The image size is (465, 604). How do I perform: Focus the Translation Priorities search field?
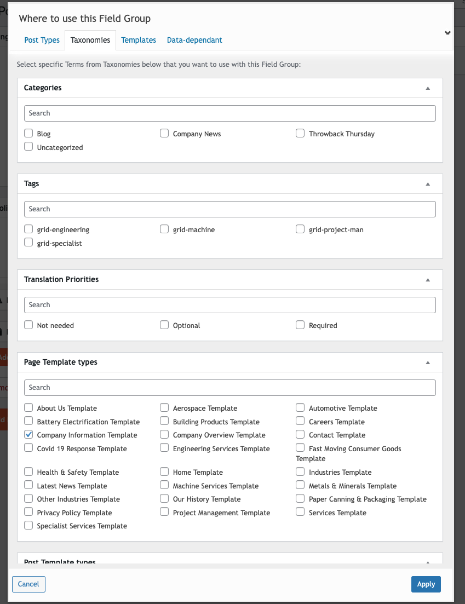230,305
